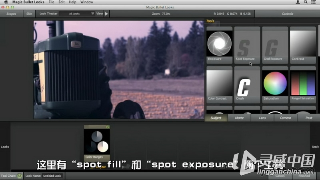Click the tractor preview image

click(x=119, y=70)
